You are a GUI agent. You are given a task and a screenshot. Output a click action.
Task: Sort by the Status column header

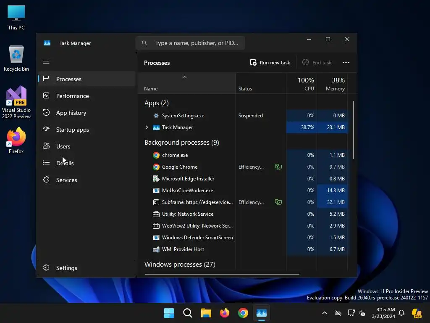[x=261, y=84]
